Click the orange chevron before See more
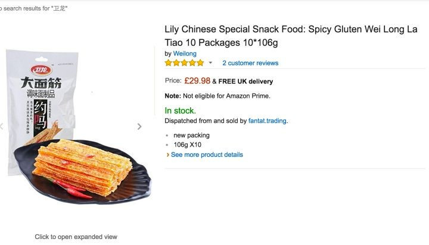The image size is (429, 245). pos(168,154)
